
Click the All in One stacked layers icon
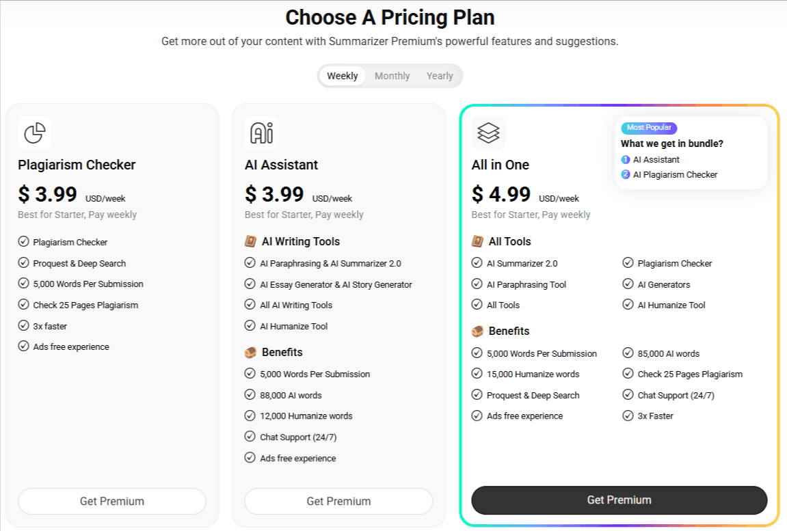click(488, 133)
